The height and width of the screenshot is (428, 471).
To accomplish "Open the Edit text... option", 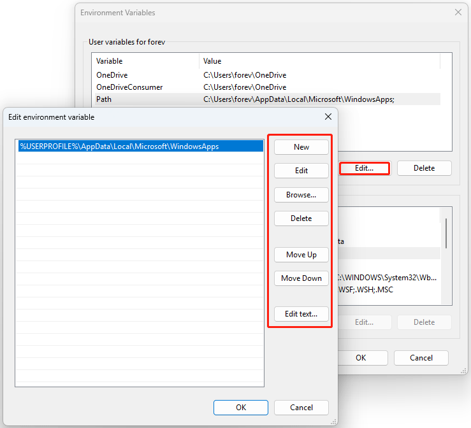I will 301,314.
